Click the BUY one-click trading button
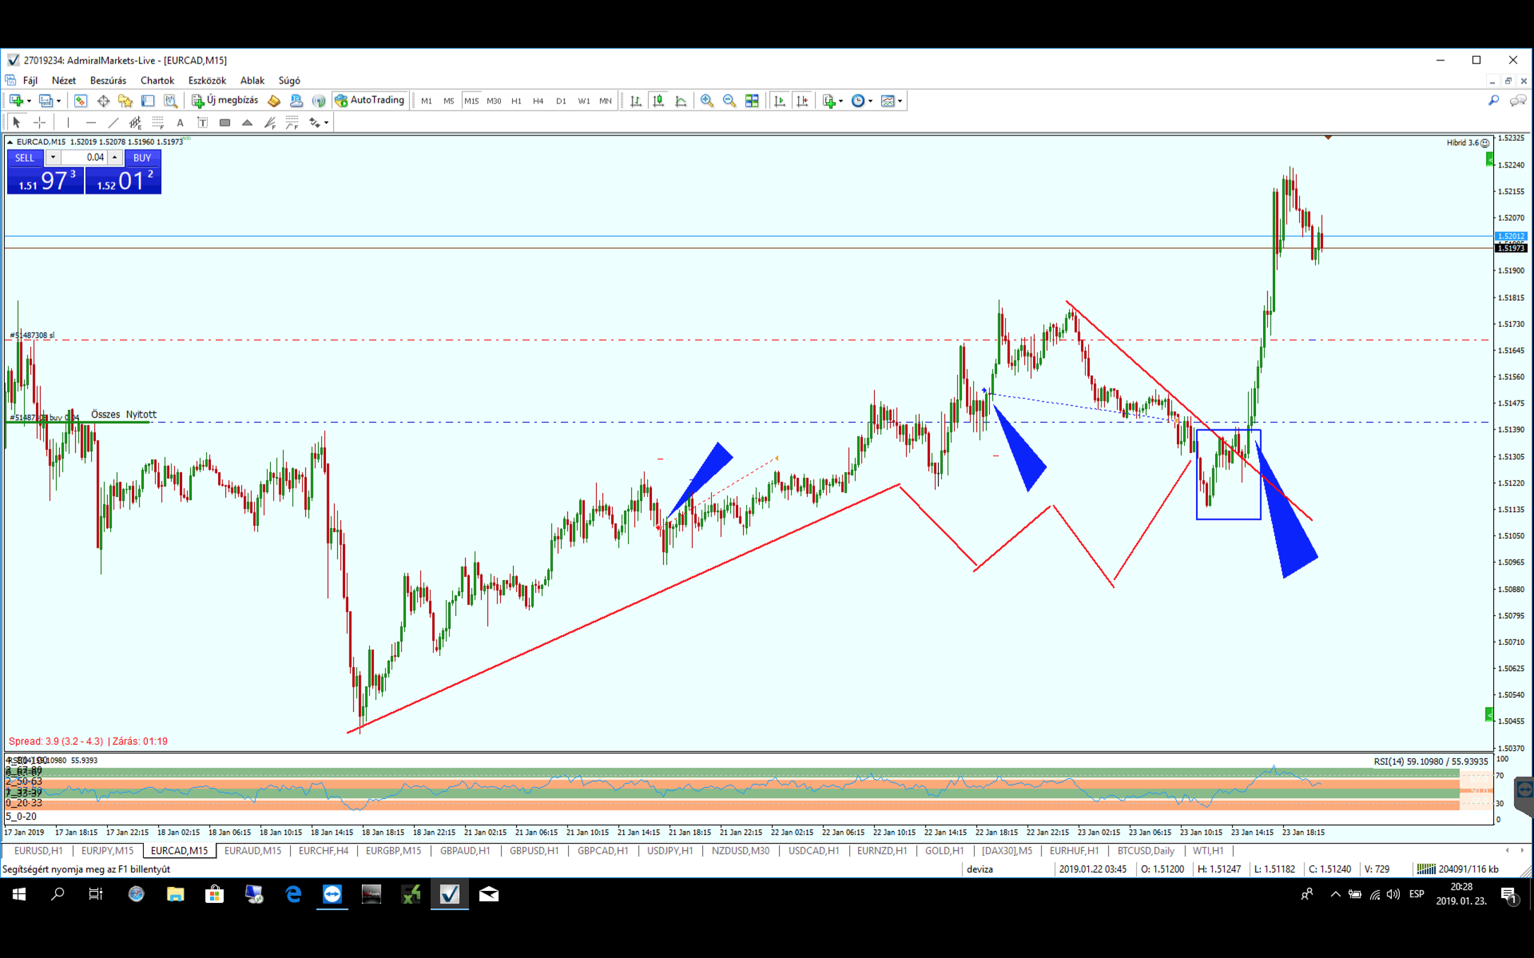Viewport: 1534px width, 958px height. click(x=142, y=157)
